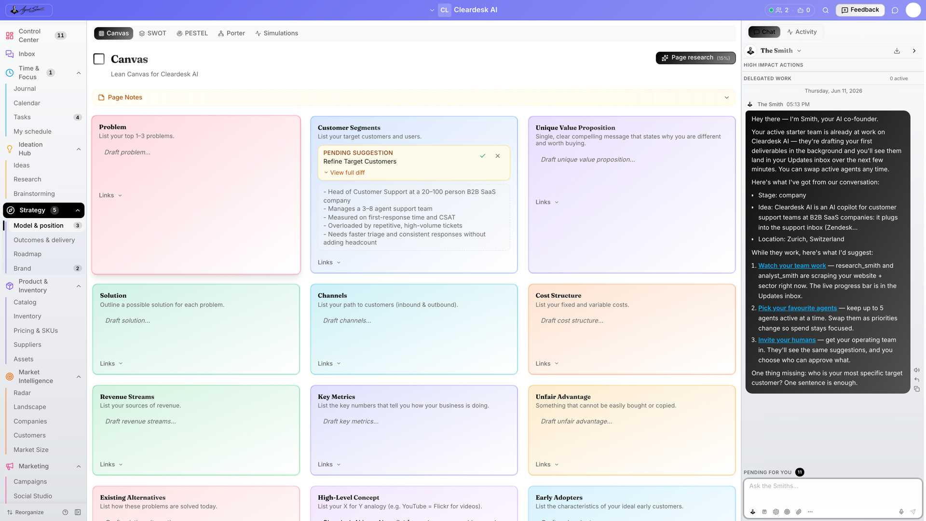This screenshot has width=926, height=521.
Task: Click the CL workspace badge in the header
Action: (444, 10)
